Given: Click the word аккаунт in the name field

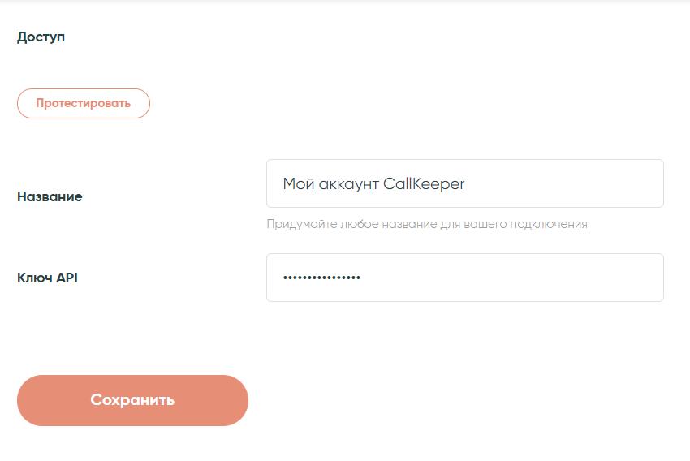Looking at the screenshot, I should (x=348, y=185).
